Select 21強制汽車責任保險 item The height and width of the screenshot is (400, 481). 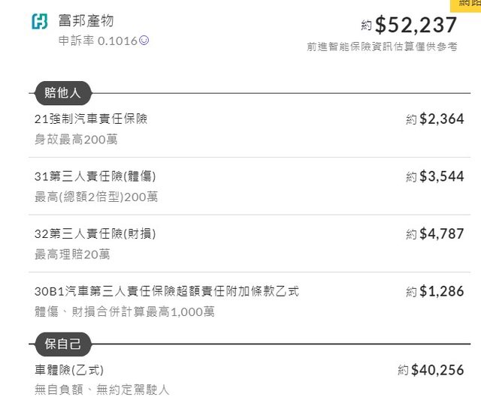[x=91, y=119]
